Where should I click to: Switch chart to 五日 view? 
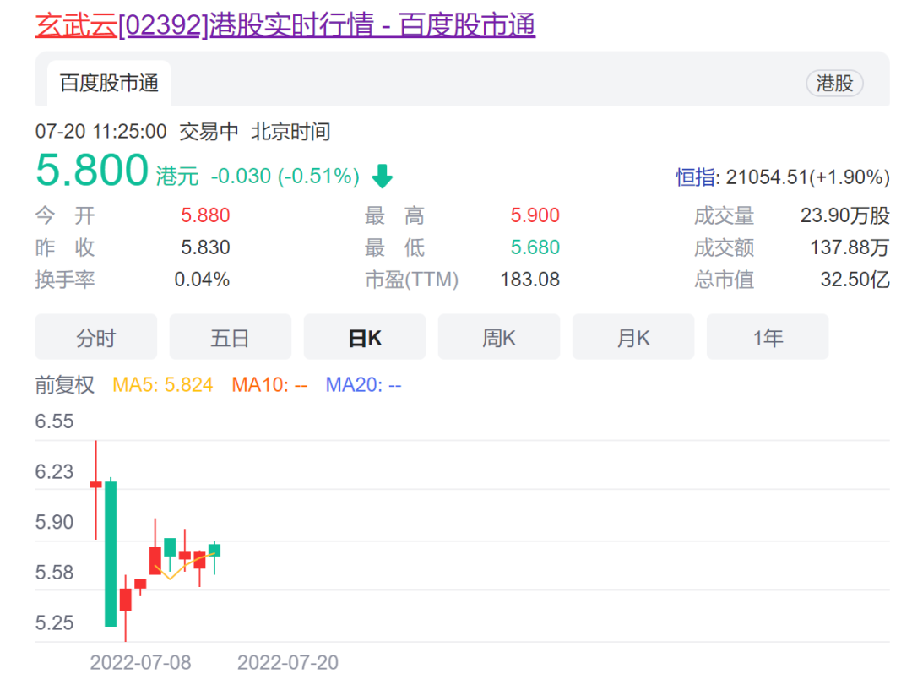(231, 337)
